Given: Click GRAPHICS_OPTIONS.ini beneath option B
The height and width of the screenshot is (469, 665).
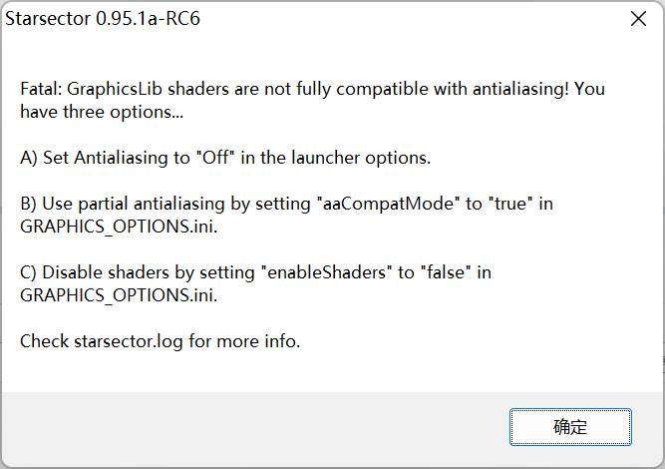Looking at the screenshot, I should pos(118,227).
